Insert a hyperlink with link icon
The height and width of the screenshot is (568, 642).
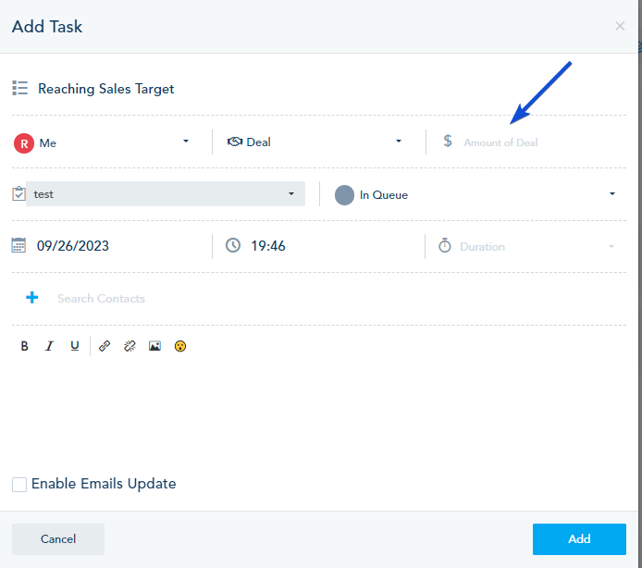(x=105, y=347)
